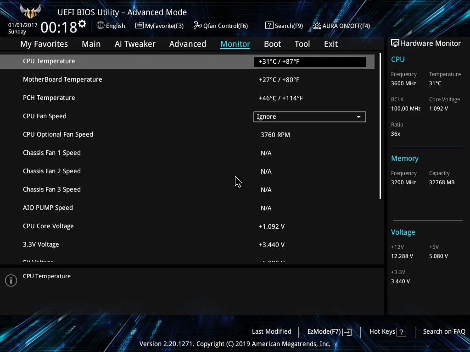470x352 pixels.
Task: Go to Exit tab
Action: pos(331,44)
